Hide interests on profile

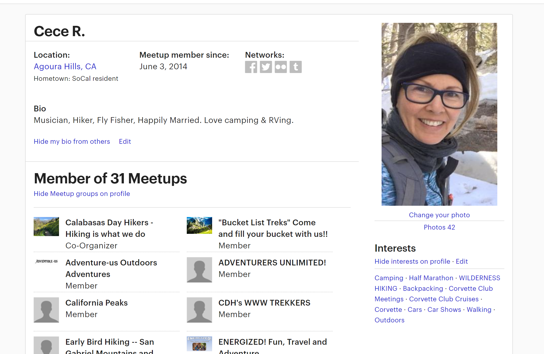point(412,261)
